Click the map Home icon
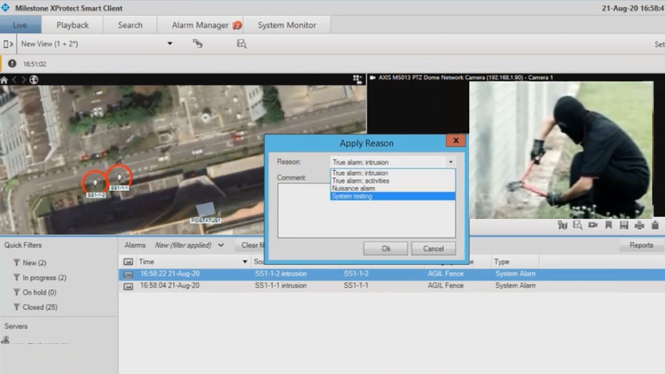 click(x=4, y=80)
